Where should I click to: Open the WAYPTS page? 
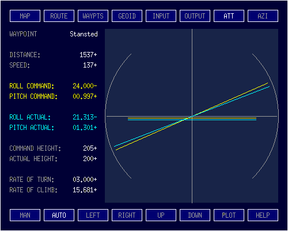pyautogui.click(x=93, y=16)
